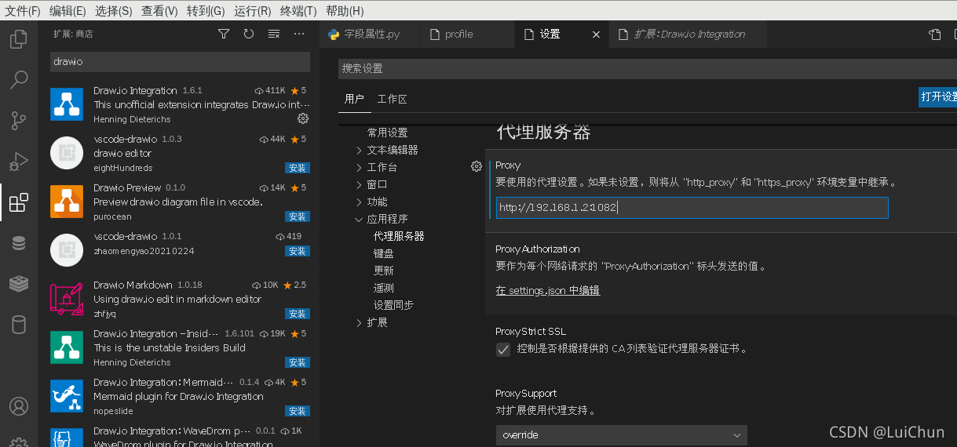Switch to the 字段属性.py tab
The height and width of the screenshot is (447, 957).
[371, 35]
